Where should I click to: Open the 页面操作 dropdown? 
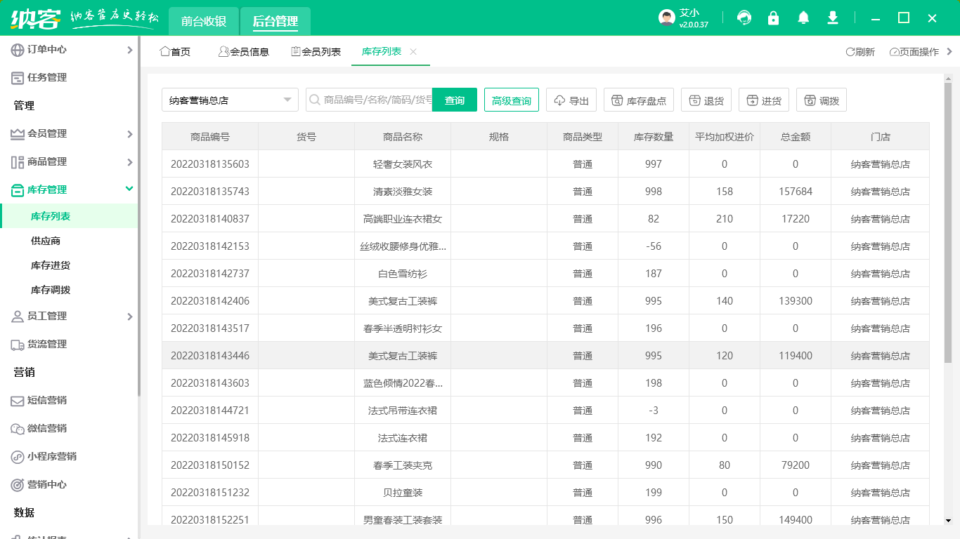click(x=914, y=52)
